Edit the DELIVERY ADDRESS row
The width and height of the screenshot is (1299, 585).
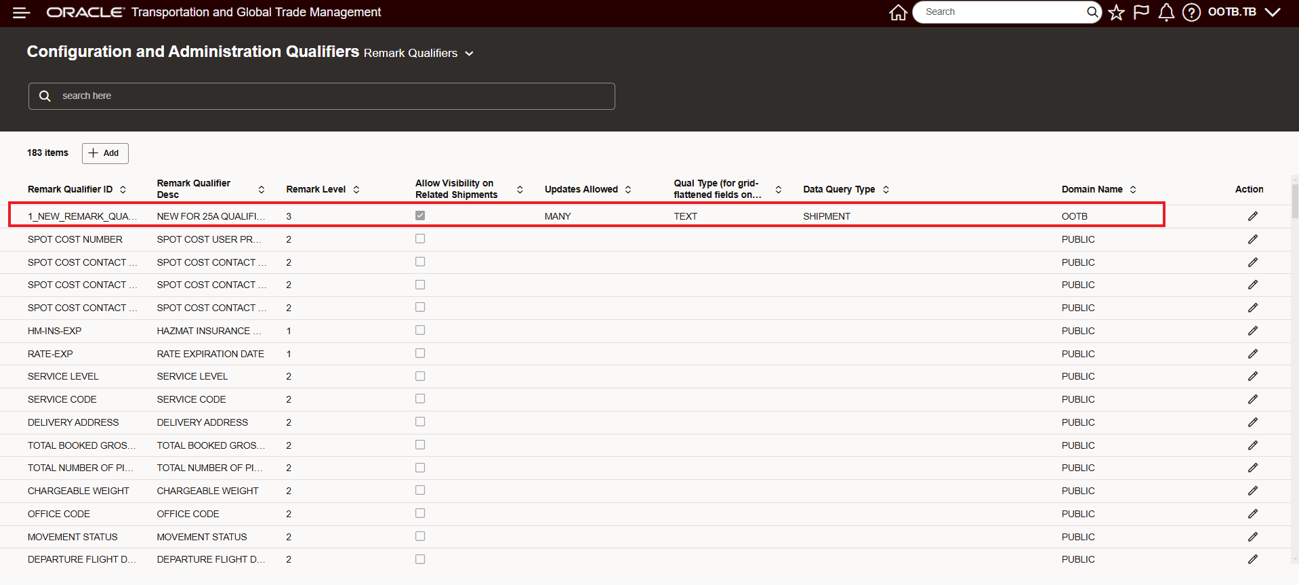pos(1253,422)
